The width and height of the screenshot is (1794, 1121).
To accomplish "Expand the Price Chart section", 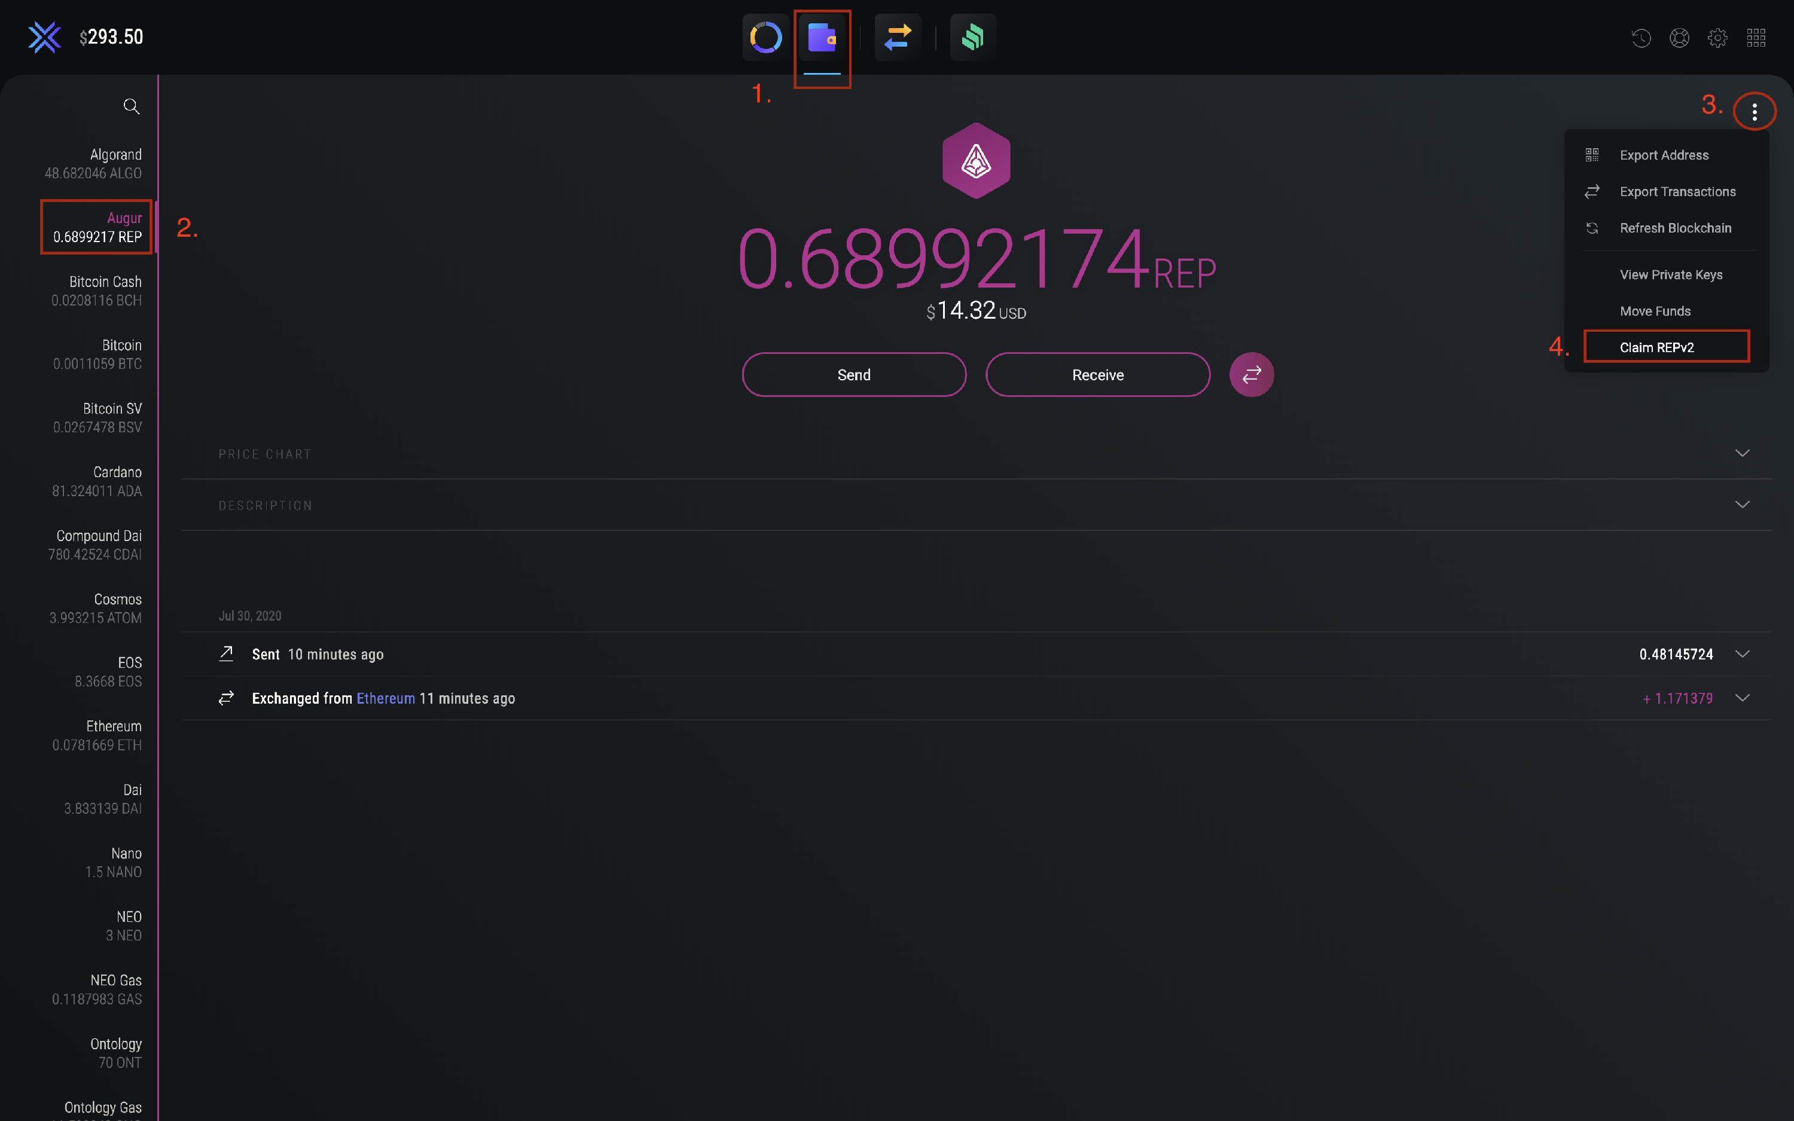I will click(1742, 453).
